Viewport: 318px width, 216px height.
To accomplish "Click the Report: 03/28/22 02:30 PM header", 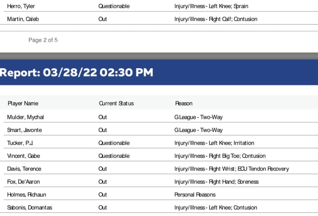I will (77, 72).
